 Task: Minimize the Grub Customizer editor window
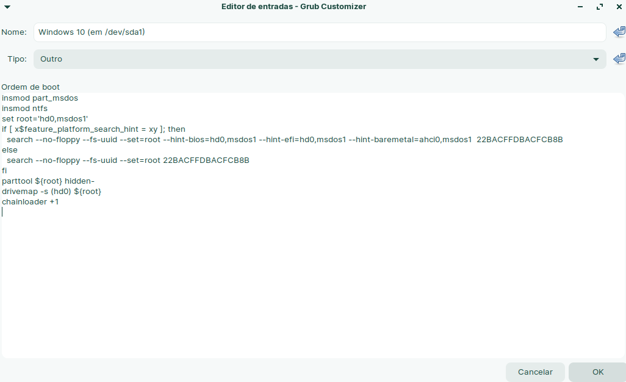(580, 7)
